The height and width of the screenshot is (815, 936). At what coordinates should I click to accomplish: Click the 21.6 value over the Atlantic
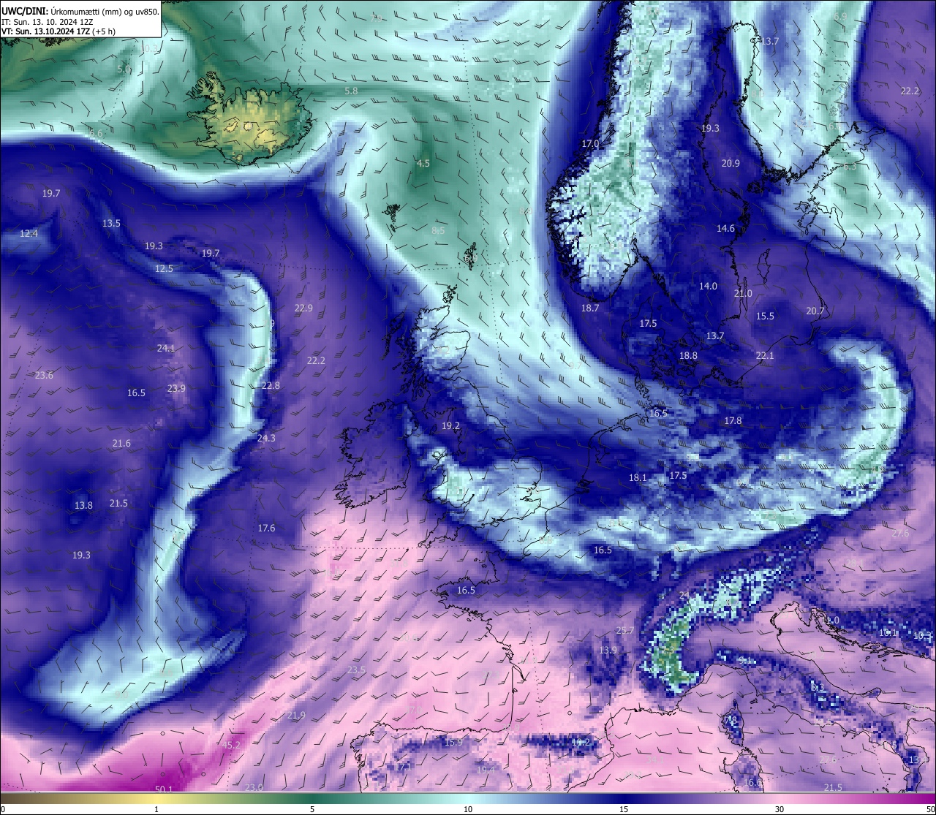click(x=121, y=443)
